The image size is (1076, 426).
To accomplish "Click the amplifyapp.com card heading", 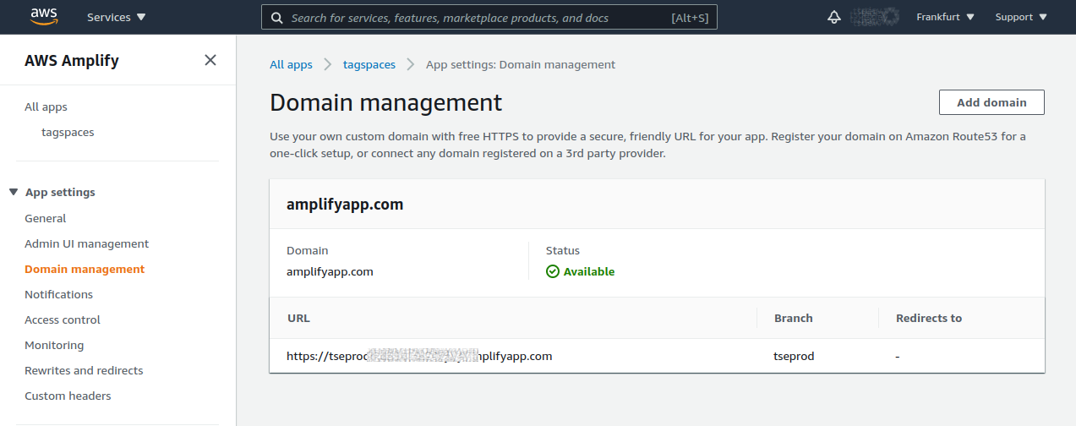I will coord(345,205).
